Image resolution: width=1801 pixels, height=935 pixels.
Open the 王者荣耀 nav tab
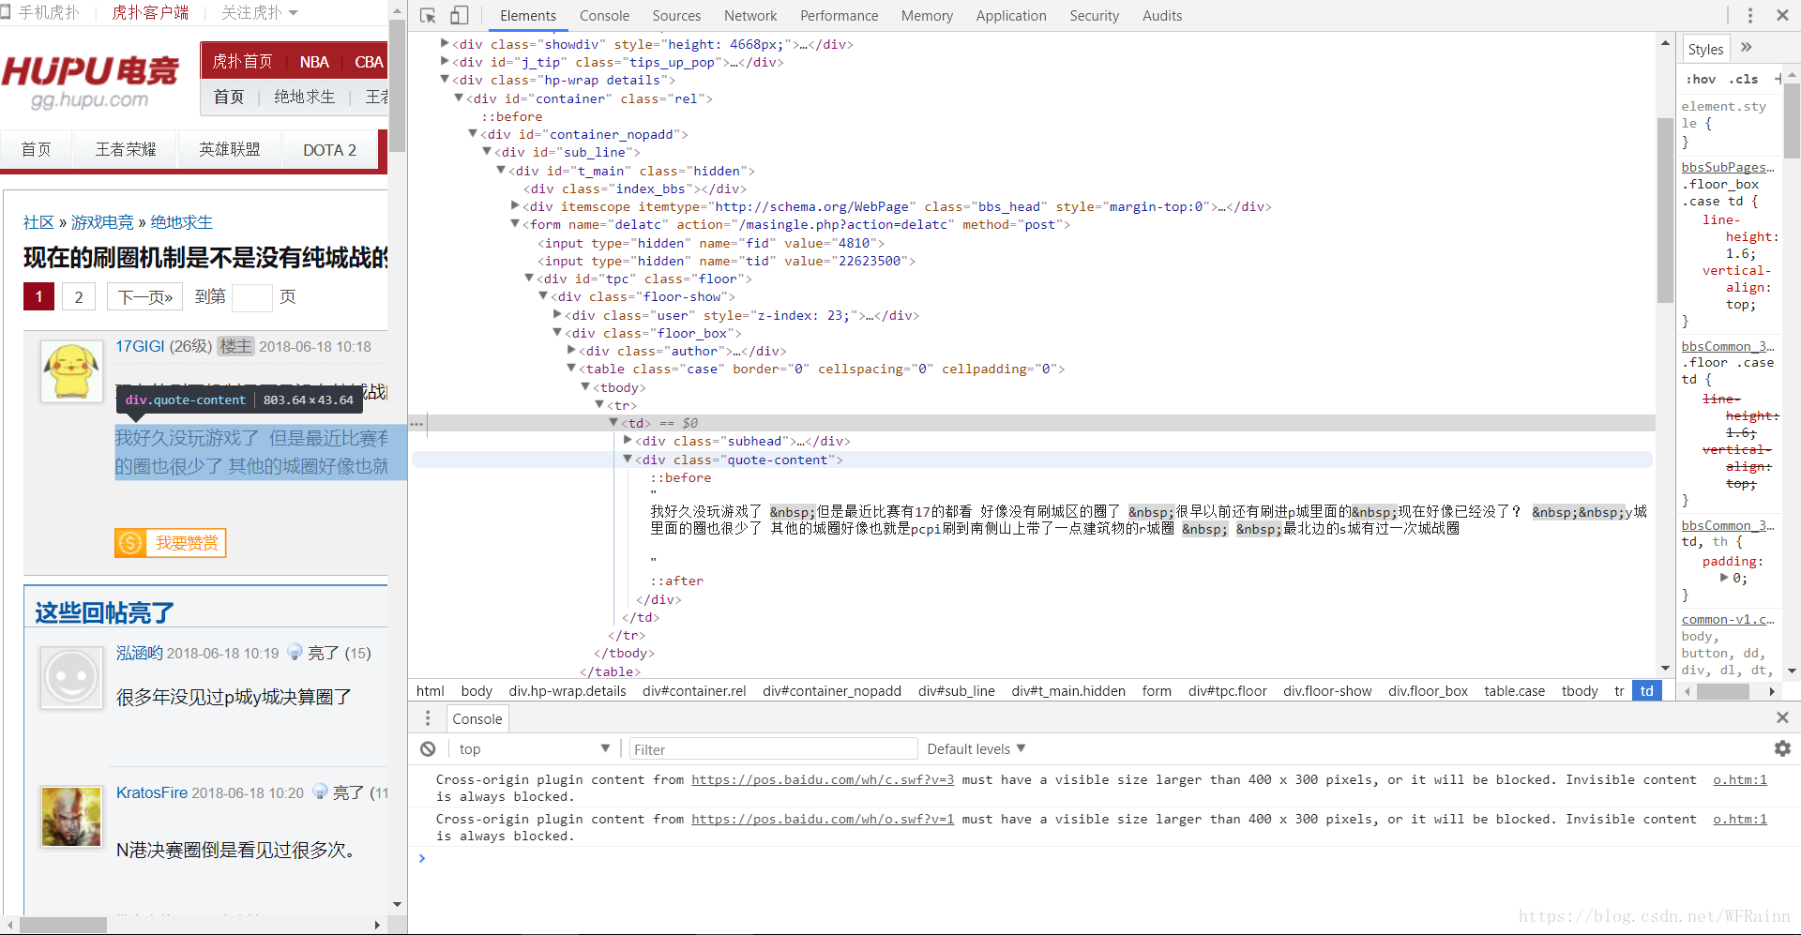point(126,149)
